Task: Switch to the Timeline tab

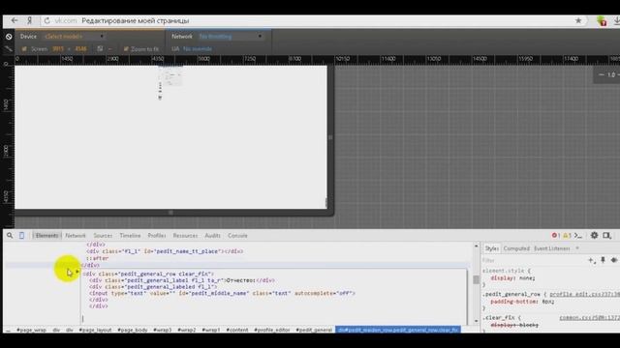Action: (130, 236)
